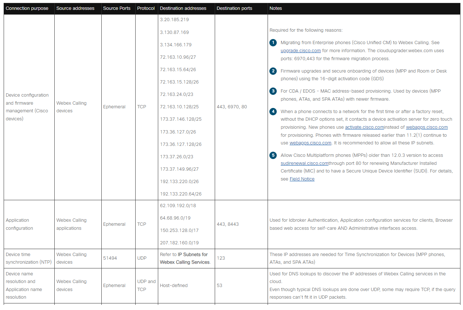The width and height of the screenshot is (463, 310).
Task: Click numbered bullet 2 about firmware upgrades
Action: point(273,71)
